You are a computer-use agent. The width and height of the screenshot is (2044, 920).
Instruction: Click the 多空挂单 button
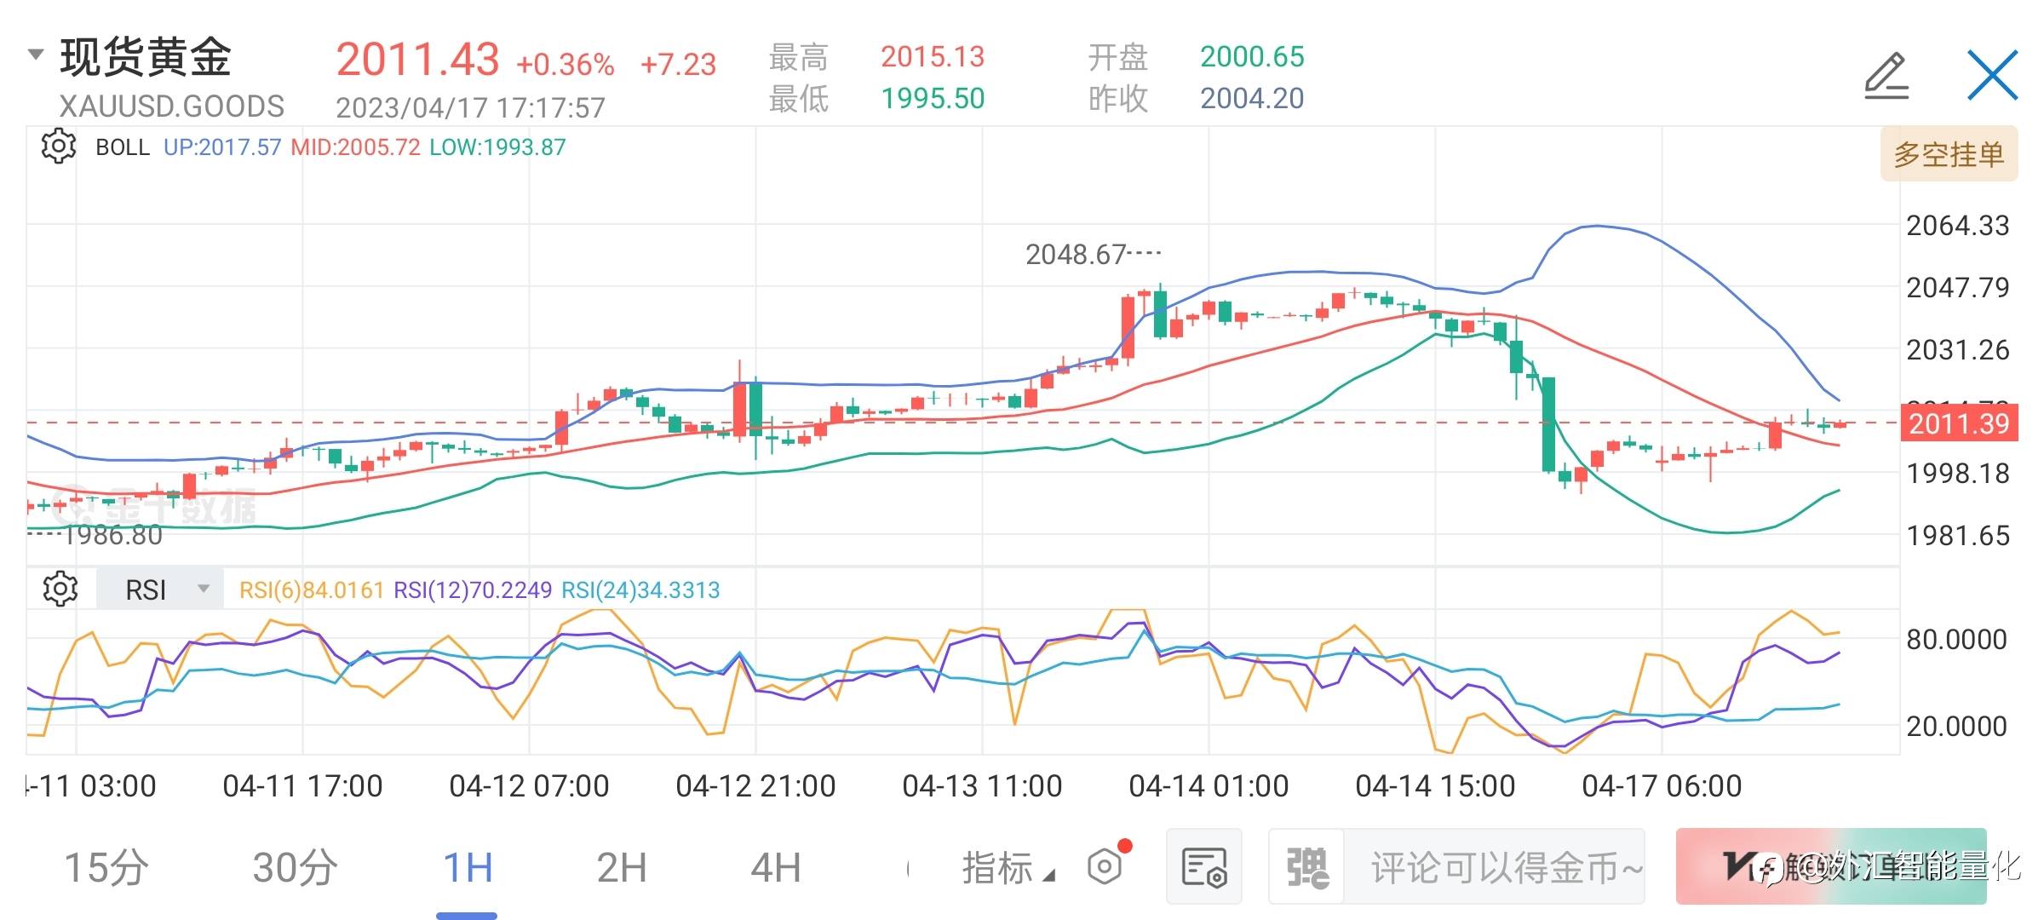[1949, 154]
